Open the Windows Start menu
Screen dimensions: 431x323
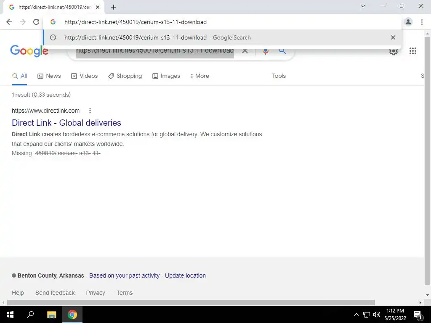point(10,315)
